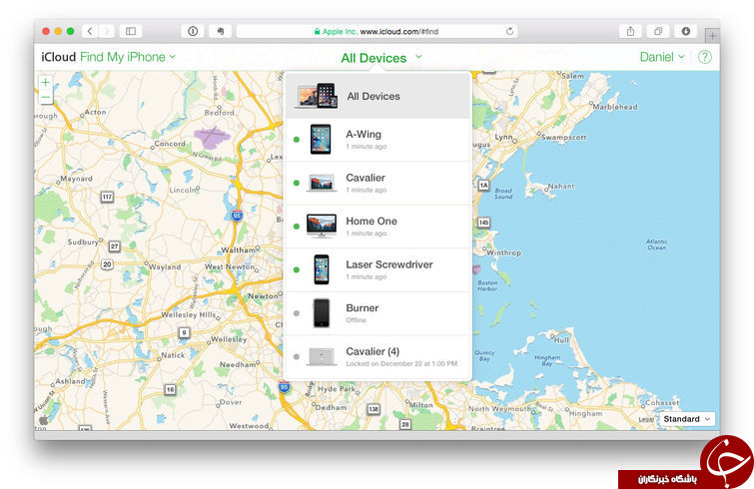
Task: Click the Burner phone icon
Action: pyautogui.click(x=322, y=312)
